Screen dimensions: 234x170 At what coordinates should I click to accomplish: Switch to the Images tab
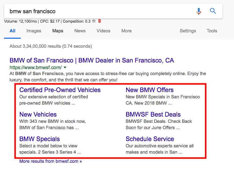point(34,31)
